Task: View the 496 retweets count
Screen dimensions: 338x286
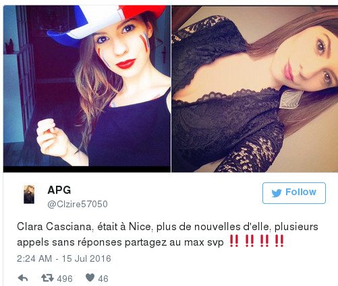Action: pyautogui.click(x=65, y=279)
